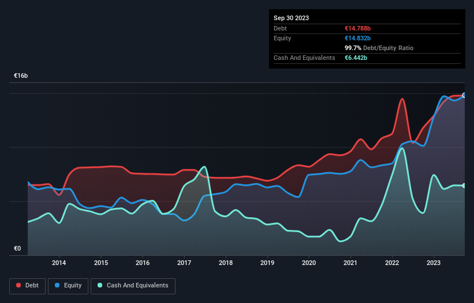Click the €16b y-axis label
The height and width of the screenshot is (303, 474).
[21, 75]
